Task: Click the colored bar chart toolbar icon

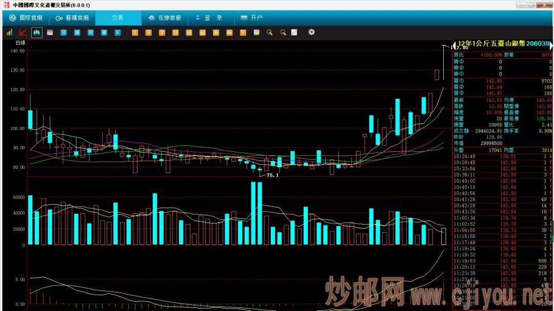Action: pos(10,32)
